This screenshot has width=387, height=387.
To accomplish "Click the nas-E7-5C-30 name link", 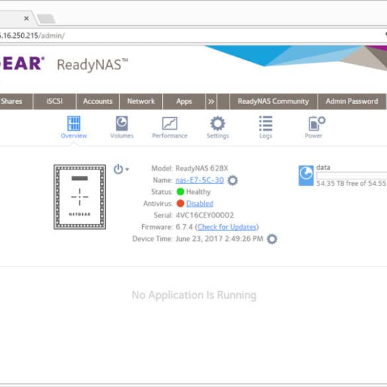I will click(x=200, y=180).
